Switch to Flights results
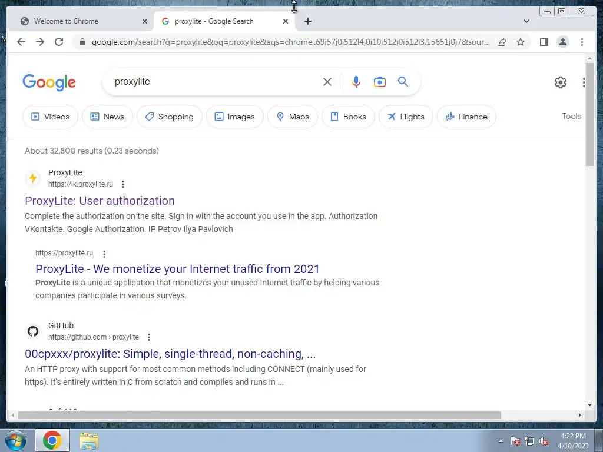603x452 pixels. point(406,117)
